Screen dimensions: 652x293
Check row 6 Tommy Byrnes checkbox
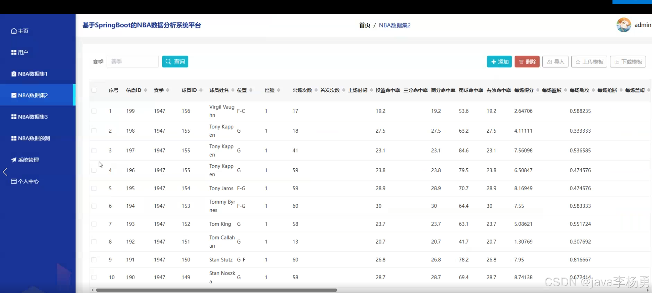(x=94, y=206)
